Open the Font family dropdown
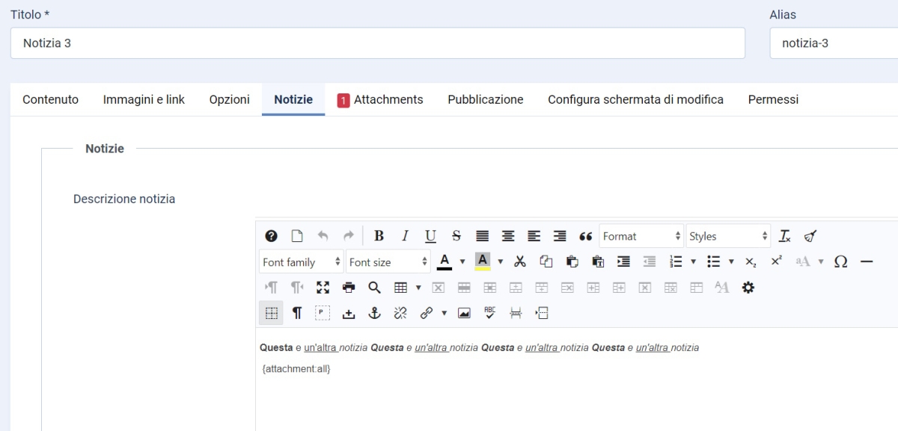Screen dimensions: 898x431 pos(302,261)
